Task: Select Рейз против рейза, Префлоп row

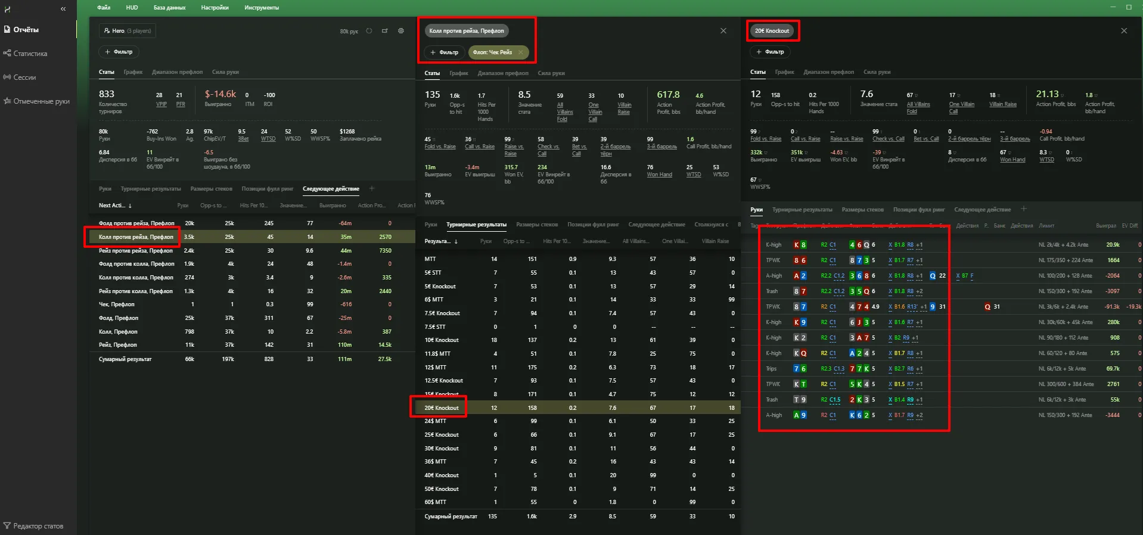Action: tap(136, 251)
